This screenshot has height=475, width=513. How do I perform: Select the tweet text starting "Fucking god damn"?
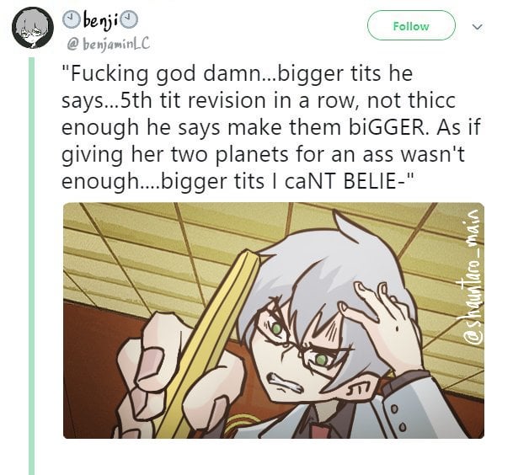coord(271,127)
